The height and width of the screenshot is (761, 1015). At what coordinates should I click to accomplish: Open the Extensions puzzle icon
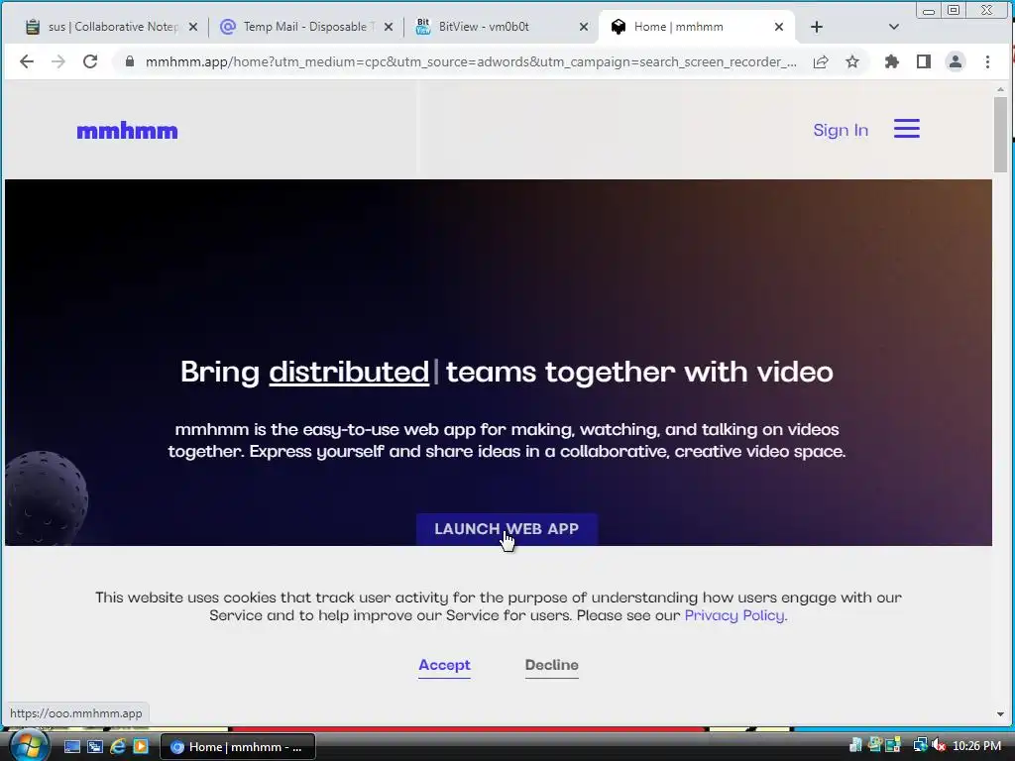[x=892, y=61]
